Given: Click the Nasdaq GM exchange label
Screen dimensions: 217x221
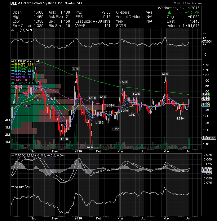Looking at the screenshot, I should click(73, 3).
